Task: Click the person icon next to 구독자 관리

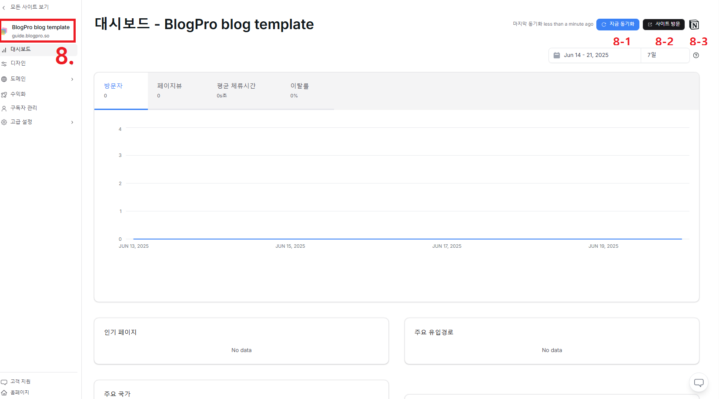Action: point(4,108)
